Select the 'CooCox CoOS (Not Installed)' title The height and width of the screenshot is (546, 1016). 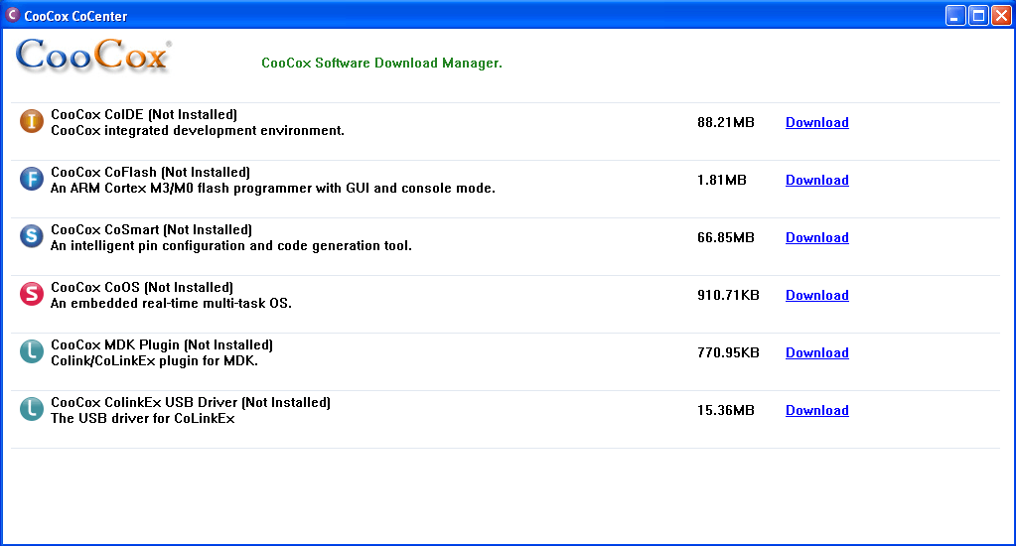142,288
